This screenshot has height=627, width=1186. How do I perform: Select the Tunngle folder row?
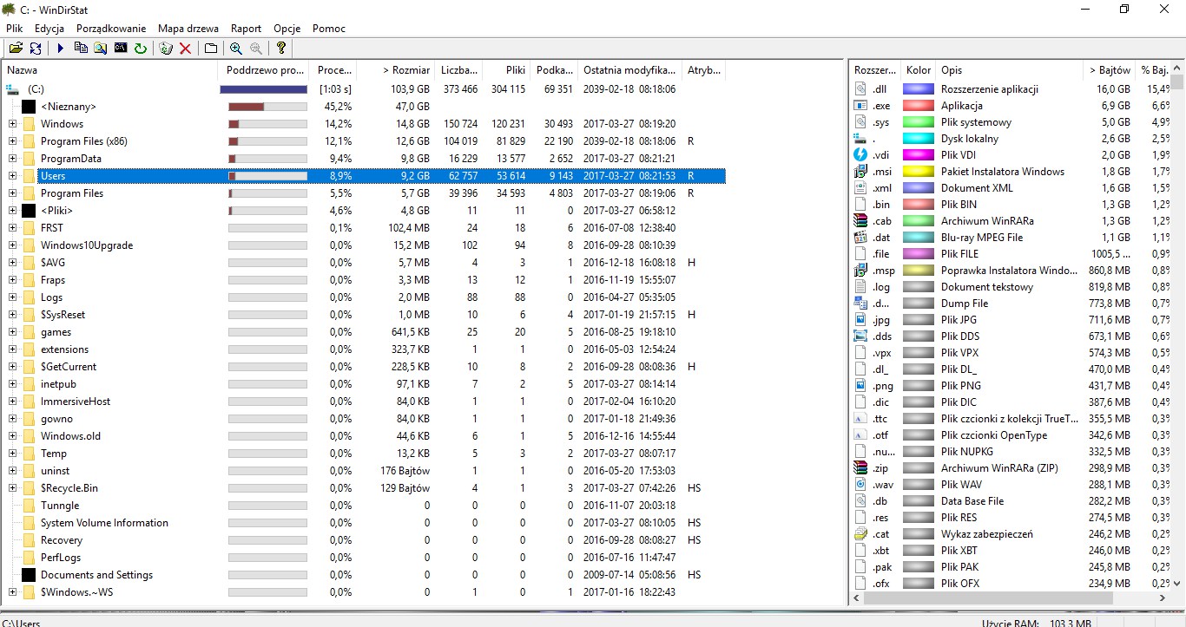click(363, 506)
